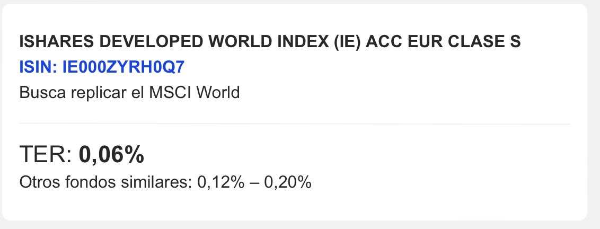Click the blue ISIN: label

click(x=39, y=67)
